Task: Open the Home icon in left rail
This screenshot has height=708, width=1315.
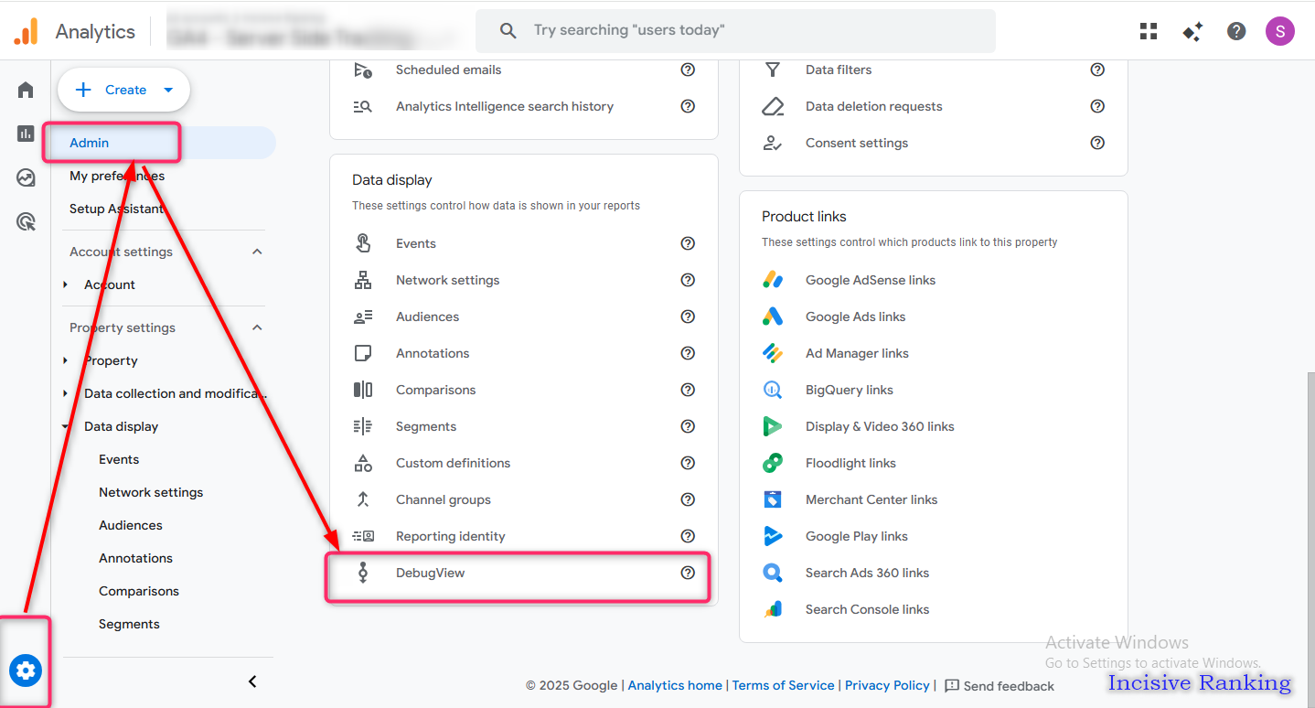Action: 26,90
